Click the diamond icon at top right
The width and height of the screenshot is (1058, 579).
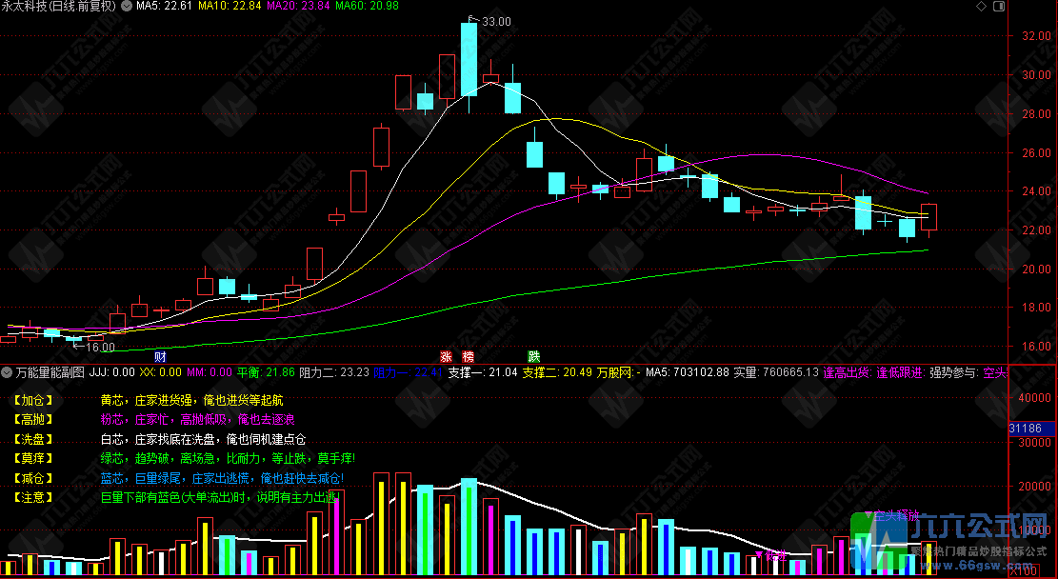(x=981, y=6)
